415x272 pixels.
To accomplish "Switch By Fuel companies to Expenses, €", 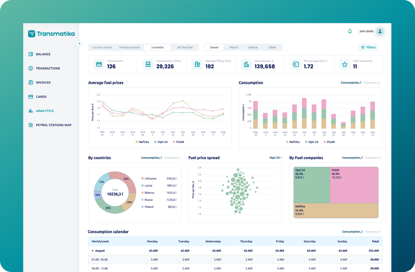I will (373, 158).
